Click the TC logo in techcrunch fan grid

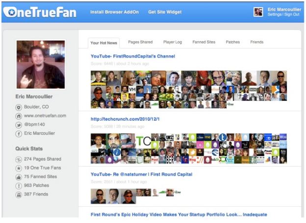pos(143,141)
